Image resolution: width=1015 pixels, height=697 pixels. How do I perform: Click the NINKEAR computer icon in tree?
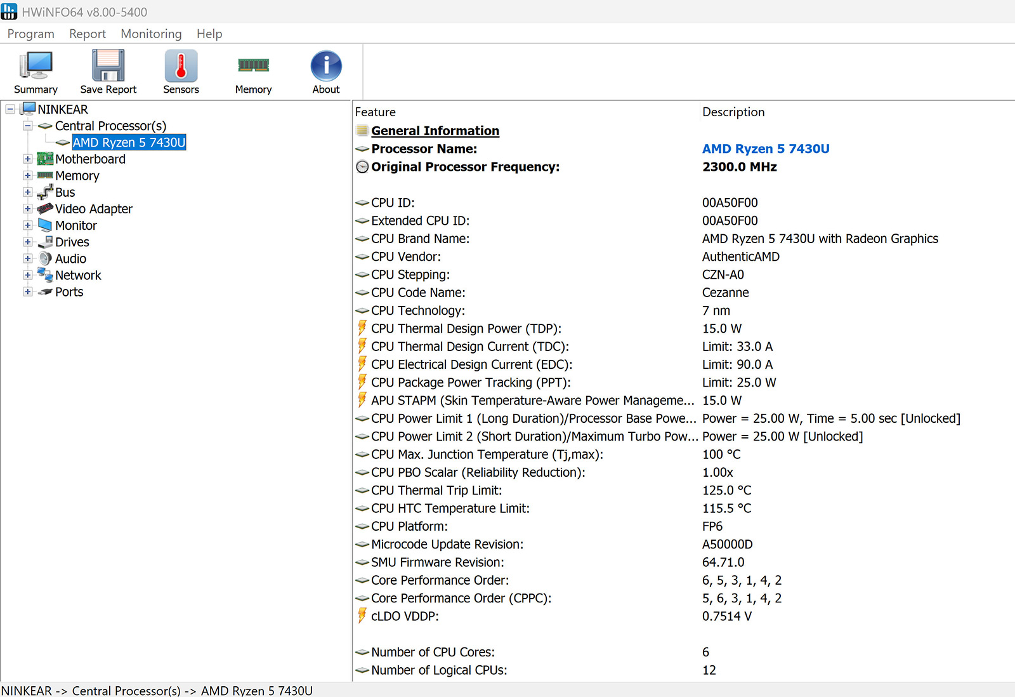pyautogui.click(x=28, y=109)
